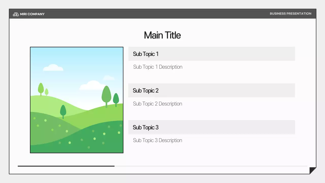Select the Sub Topic 3 header bar
325x183 pixels.
click(212, 127)
